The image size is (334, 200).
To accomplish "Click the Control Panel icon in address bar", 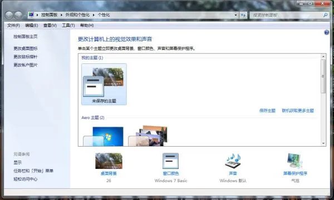I will [31, 15].
